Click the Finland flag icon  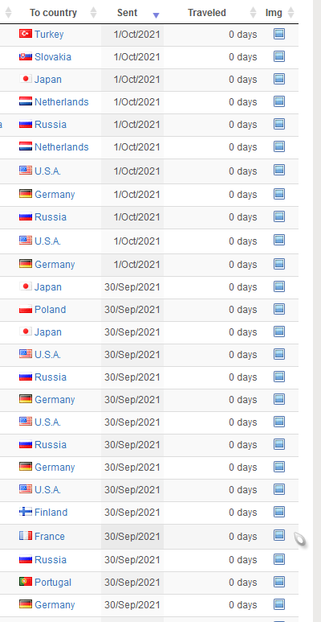pos(26,512)
